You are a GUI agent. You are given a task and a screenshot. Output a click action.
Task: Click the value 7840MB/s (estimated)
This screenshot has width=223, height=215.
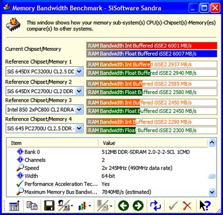[x=127, y=192]
